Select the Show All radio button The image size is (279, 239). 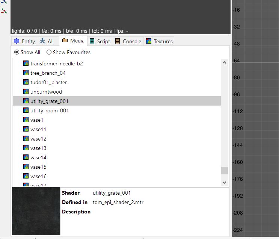click(x=17, y=52)
